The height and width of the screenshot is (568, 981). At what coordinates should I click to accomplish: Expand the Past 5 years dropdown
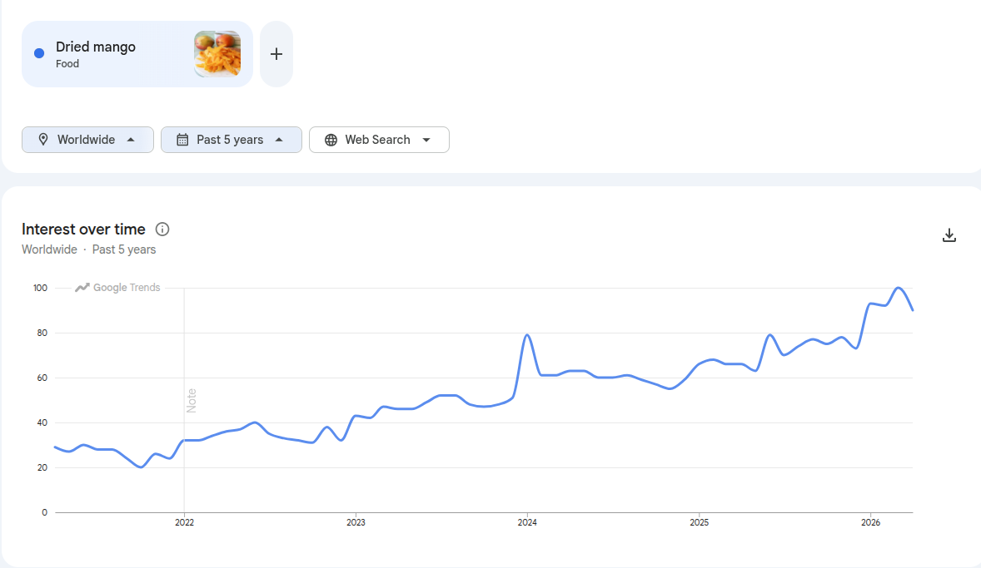[x=232, y=140]
